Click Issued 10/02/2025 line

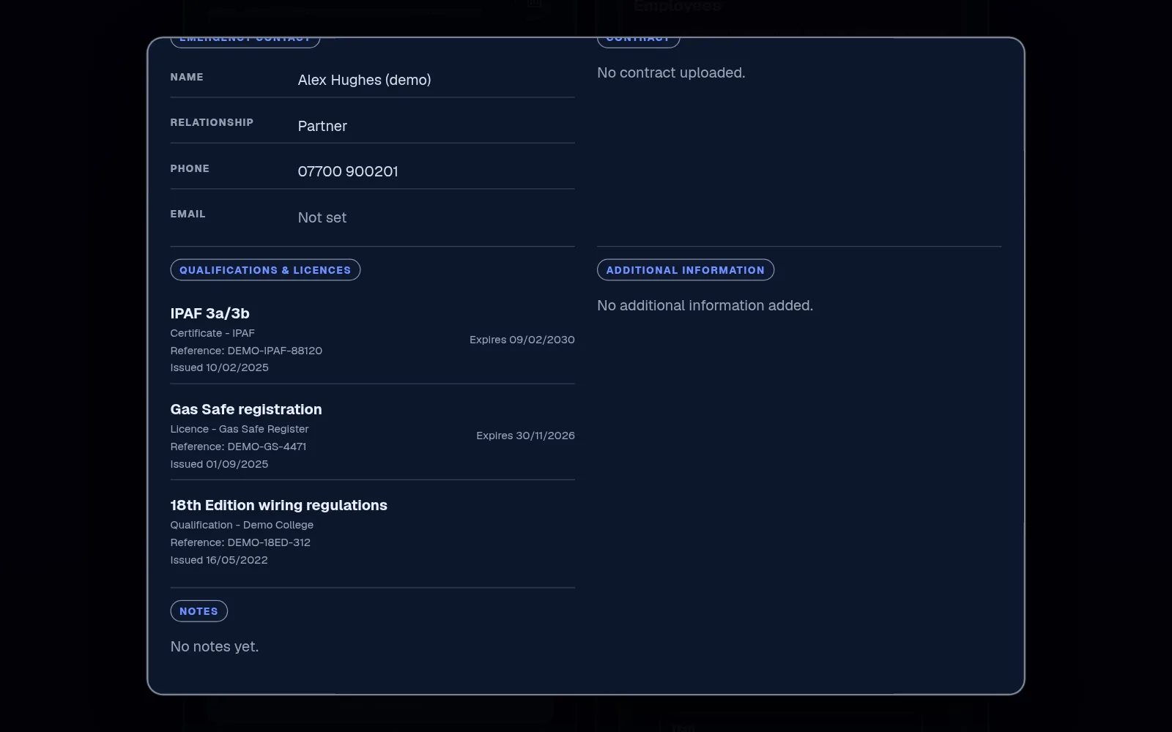pyautogui.click(x=219, y=367)
